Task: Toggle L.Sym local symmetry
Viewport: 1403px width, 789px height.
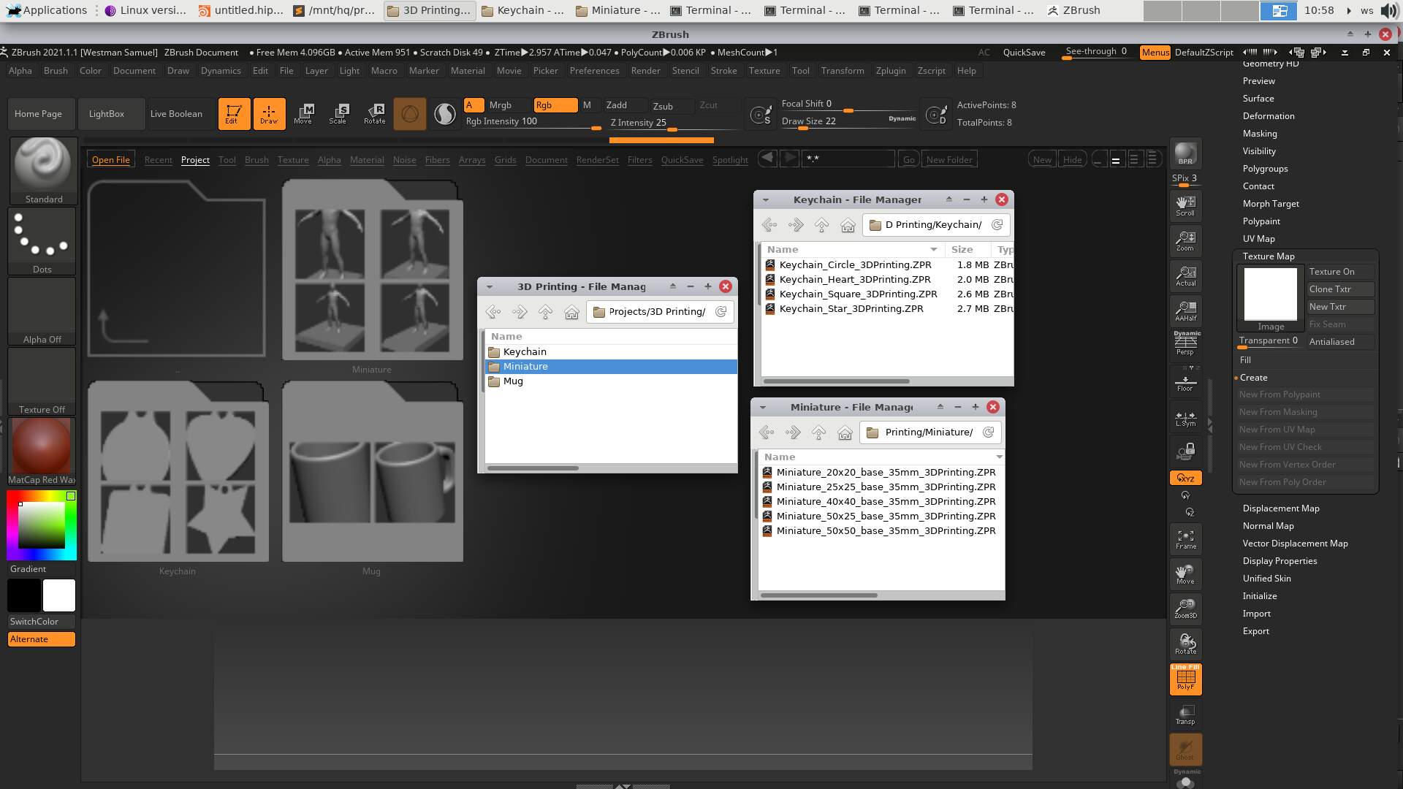Action: click(x=1185, y=418)
